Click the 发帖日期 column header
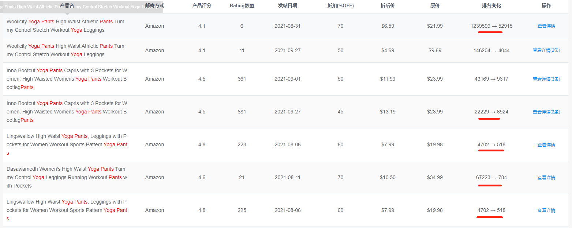 pos(287,5)
